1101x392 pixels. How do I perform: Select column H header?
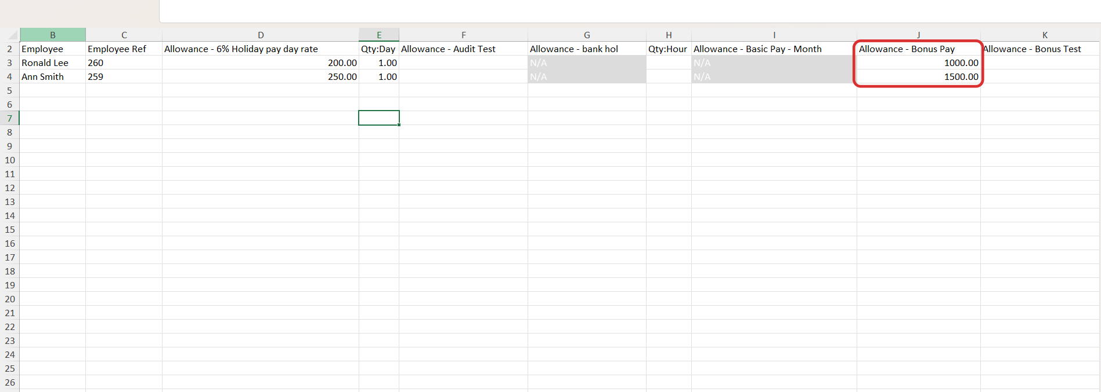669,35
